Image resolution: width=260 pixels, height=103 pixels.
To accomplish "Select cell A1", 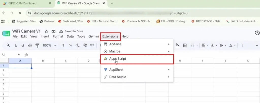I will 20,66.
